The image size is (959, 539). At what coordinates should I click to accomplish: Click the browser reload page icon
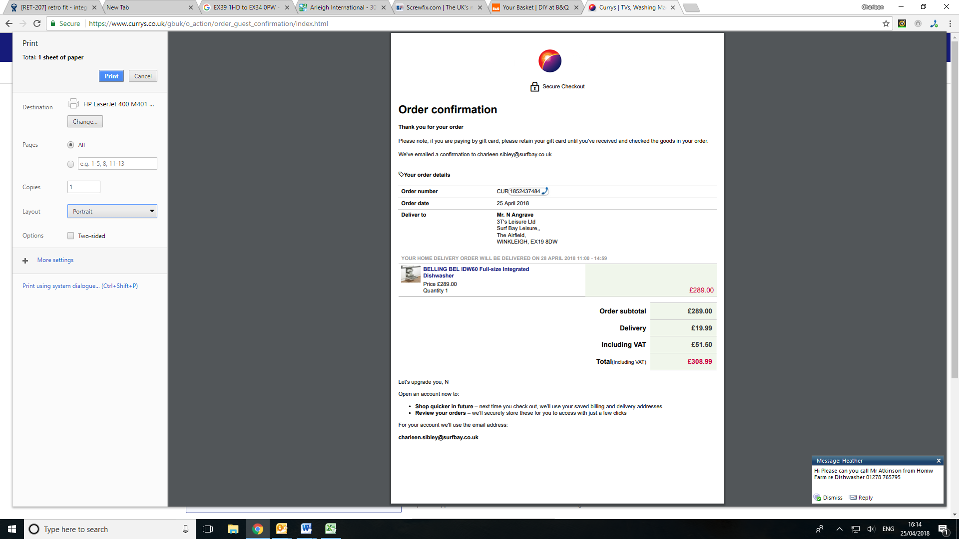[x=37, y=23]
